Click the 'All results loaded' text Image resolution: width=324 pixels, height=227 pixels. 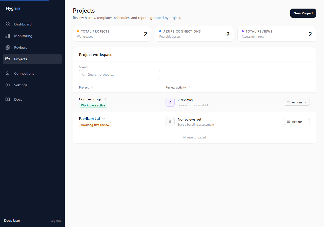pyautogui.click(x=194, y=137)
